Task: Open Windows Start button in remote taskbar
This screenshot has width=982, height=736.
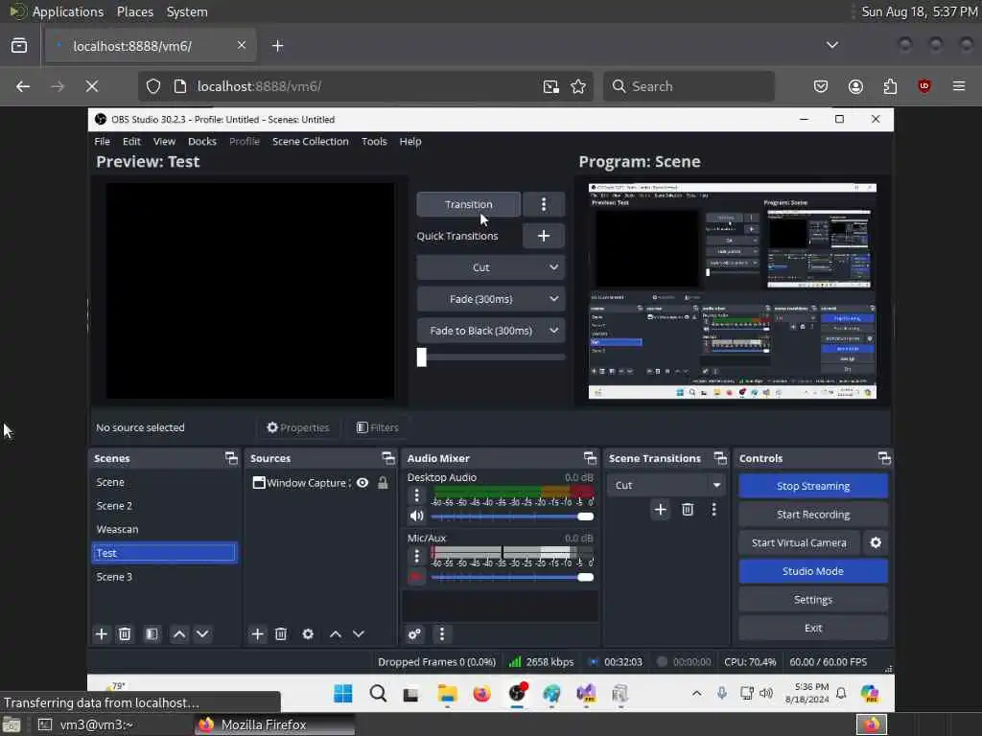Action: (342, 694)
